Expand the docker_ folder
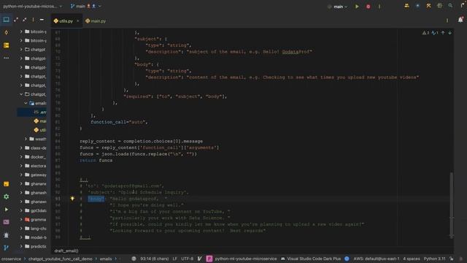This screenshot has width=467, height=263. point(21,157)
